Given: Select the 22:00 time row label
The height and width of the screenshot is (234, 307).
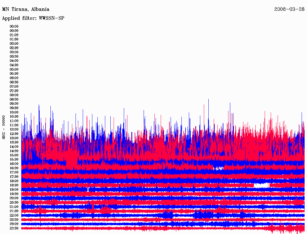Looking at the screenshot, I should pyautogui.click(x=14, y=215).
